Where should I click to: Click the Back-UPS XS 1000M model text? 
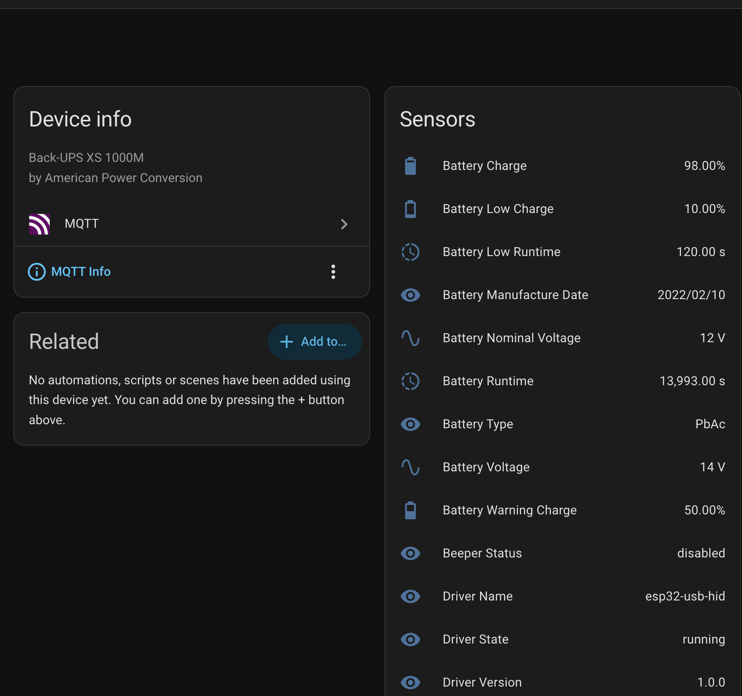[86, 158]
